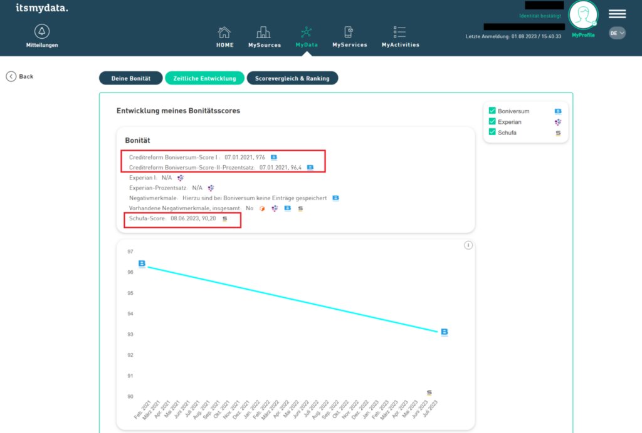This screenshot has height=433, width=642.
Task: Click Identität bestätigt status text
Action: [540, 16]
